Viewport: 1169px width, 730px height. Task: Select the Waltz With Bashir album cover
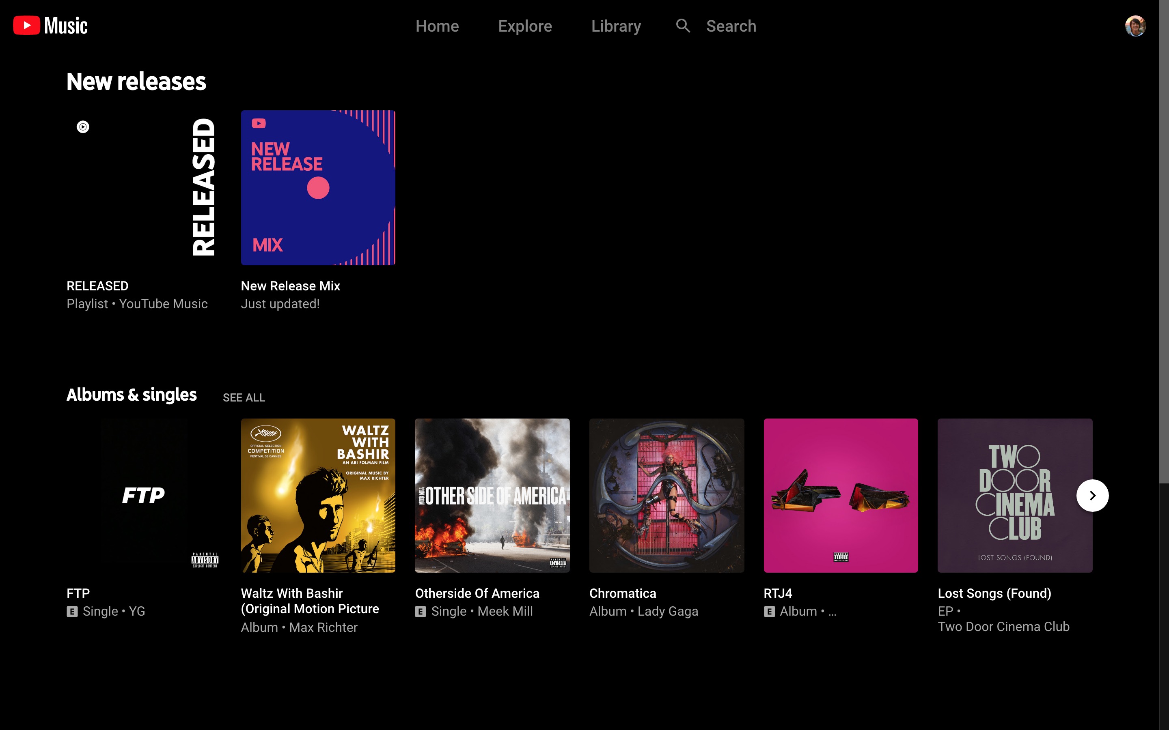[318, 495]
